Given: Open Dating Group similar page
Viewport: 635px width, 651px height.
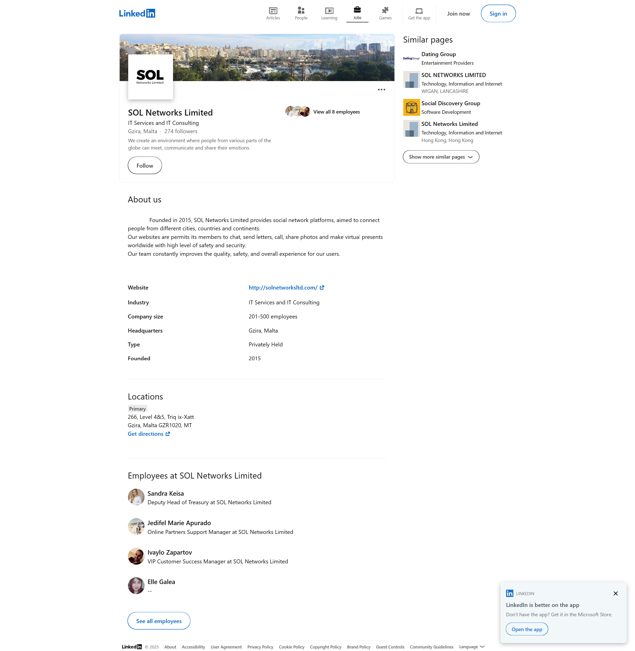Looking at the screenshot, I should click(x=438, y=54).
